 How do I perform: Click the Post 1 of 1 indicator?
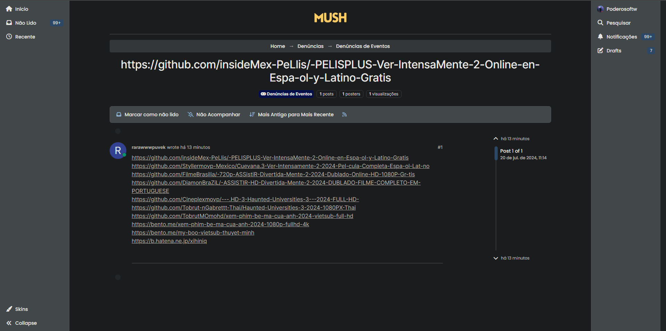pos(511,151)
